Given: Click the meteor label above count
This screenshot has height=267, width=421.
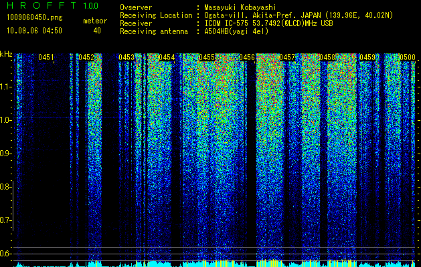Looking at the screenshot, I should coord(95,21).
